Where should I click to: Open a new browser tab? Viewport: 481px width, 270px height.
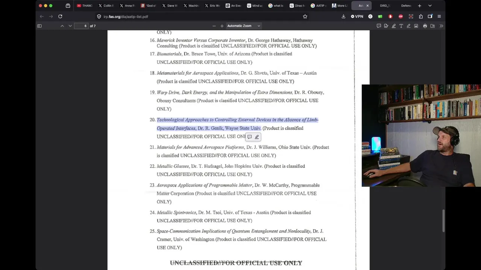419,6
